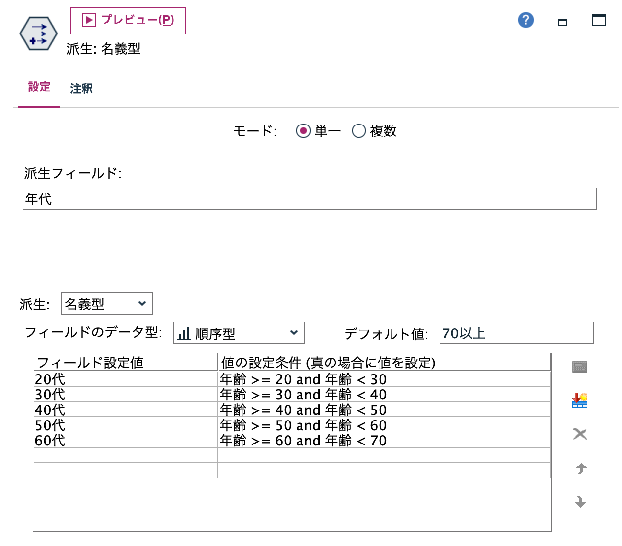Switch to the 注釈 tab
The width and height of the screenshot is (622, 546).
pos(81,89)
